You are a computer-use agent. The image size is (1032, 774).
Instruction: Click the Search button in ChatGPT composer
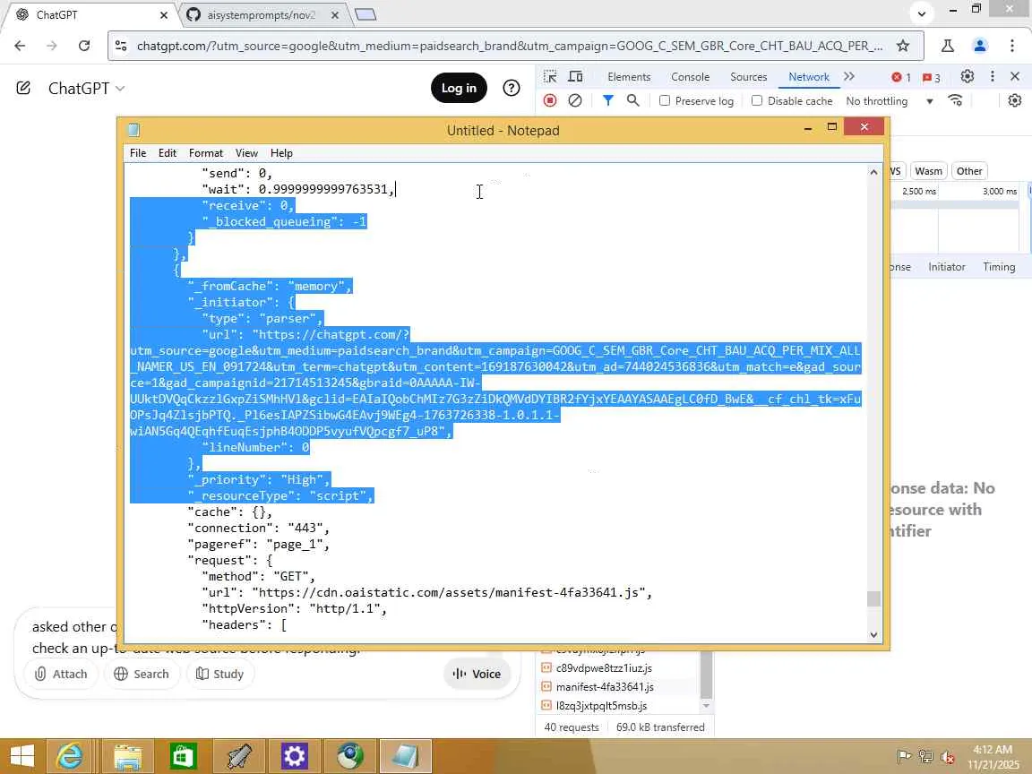click(142, 674)
